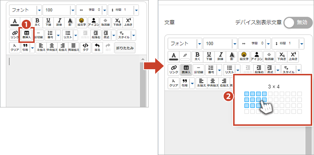Open the 行間 line spacing dropdown in right editor
Screen dimensions: 314x155
302,44
